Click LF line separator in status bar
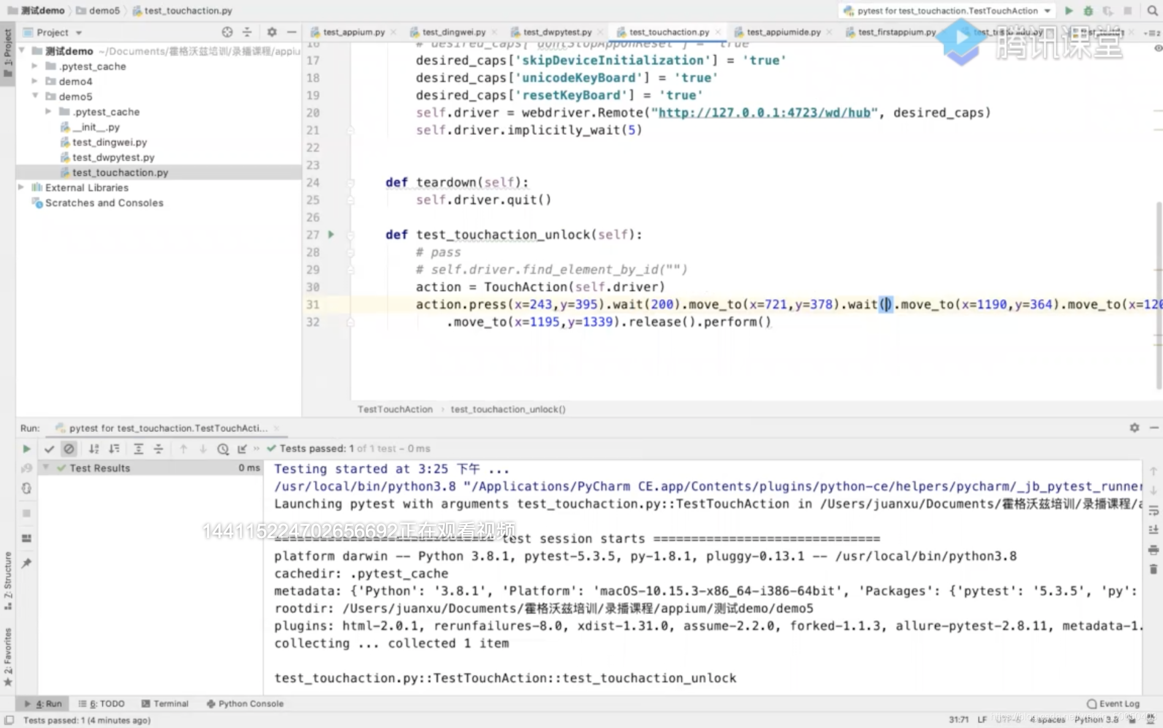The image size is (1163, 728). coord(982,719)
